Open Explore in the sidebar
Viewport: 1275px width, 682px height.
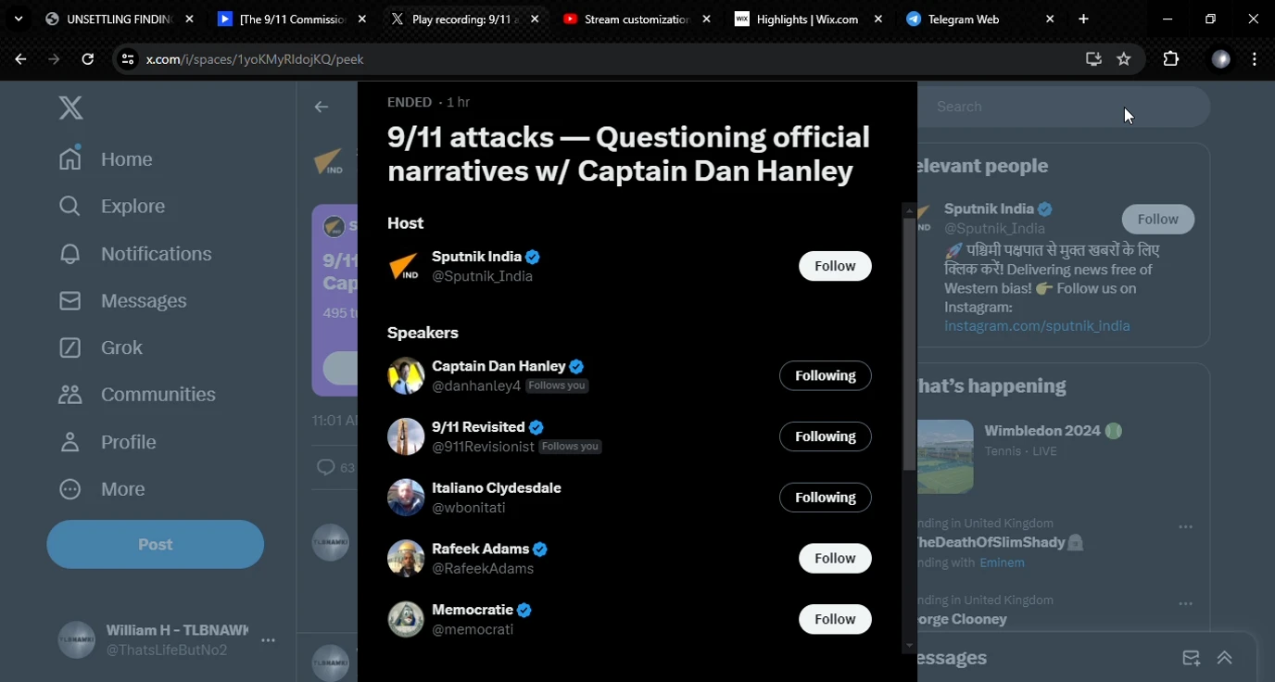point(112,207)
